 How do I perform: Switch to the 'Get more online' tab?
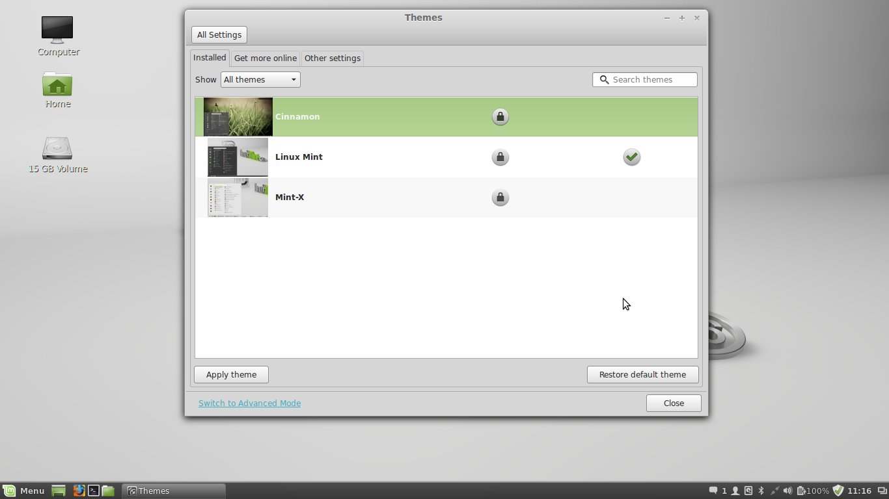pyautogui.click(x=265, y=58)
